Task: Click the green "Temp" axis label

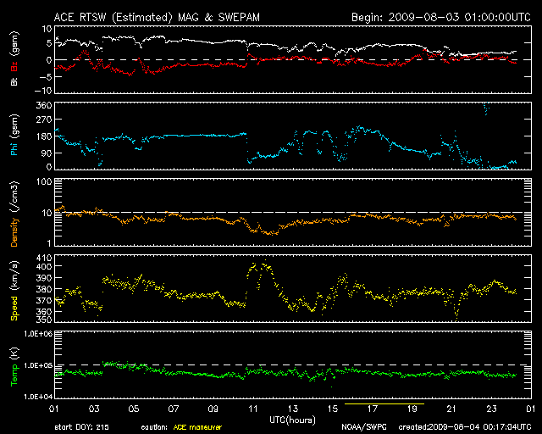Action: tap(14, 375)
